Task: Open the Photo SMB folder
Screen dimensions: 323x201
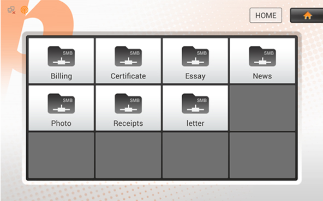Action: coord(61,108)
